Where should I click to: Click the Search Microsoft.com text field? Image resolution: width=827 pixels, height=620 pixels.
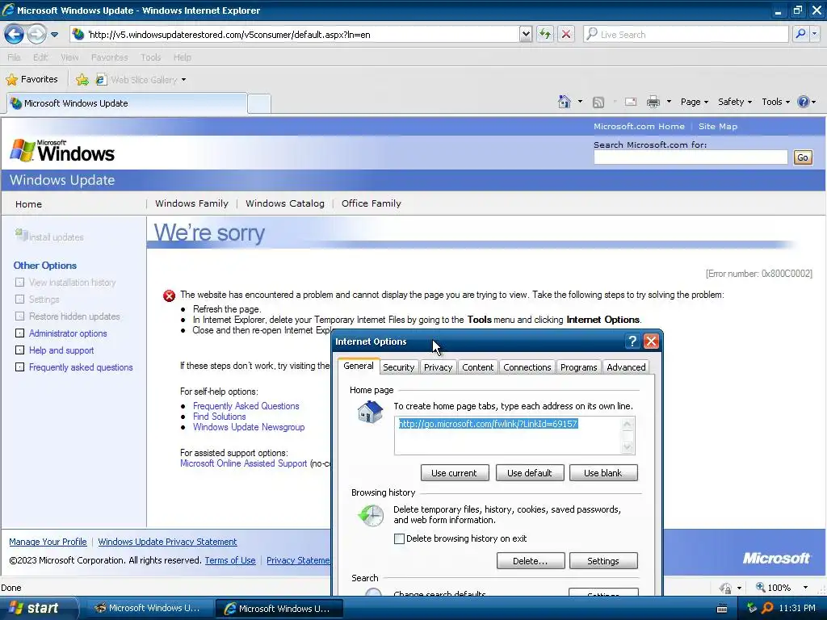tap(691, 157)
